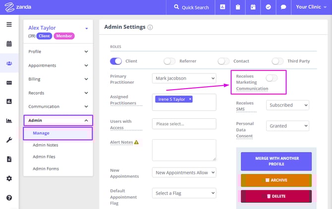The height and width of the screenshot is (209, 332).
Task: Click the orange Archive button
Action: [x=277, y=180]
